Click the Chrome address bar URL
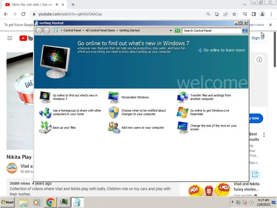The height and width of the screenshot is (208, 277). pyautogui.click(x=70, y=14)
